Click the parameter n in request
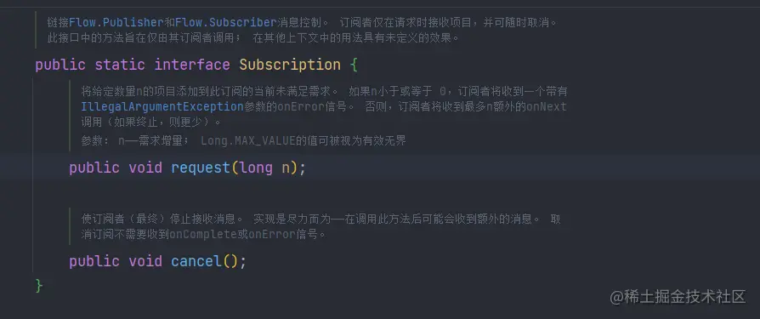This screenshot has height=319, width=760. coord(286,168)
